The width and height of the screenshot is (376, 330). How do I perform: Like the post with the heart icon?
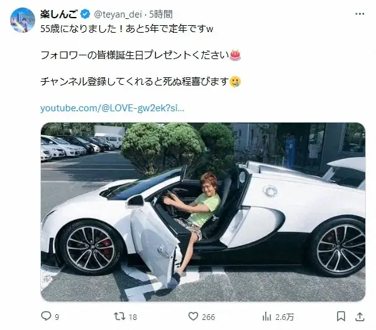coord(193,316)
